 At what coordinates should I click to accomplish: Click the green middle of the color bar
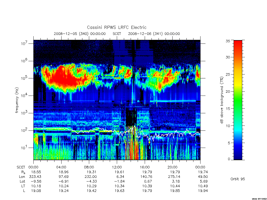pos(238,100)
